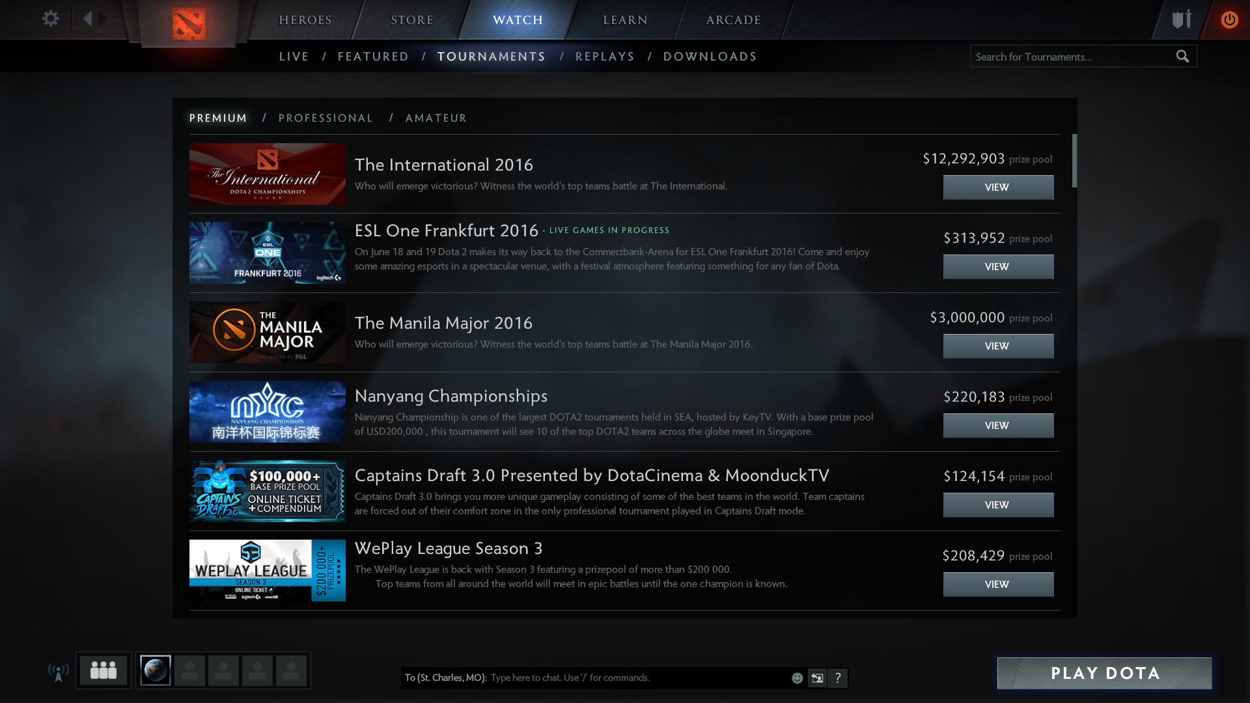Click the red power quit icon
The width and height of the screenshot is (1250, 703).
(1229, 20)
